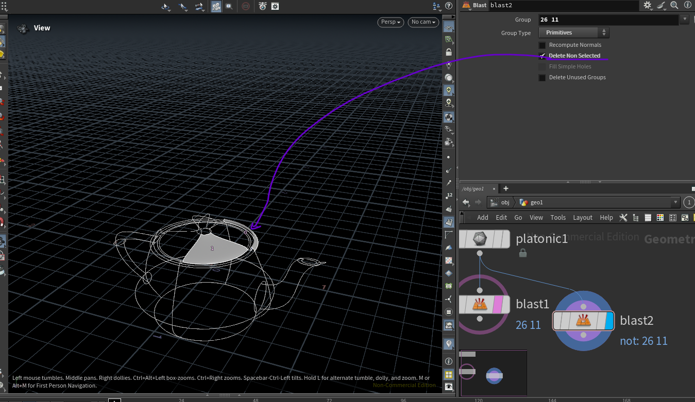Click the blast1 node label text
Image resolution: width=695 pixels, height=402 pixels.
click(x=533, y=304)
